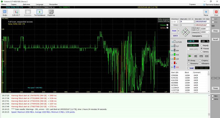Open the Language menu

click(x=39, y=4)
